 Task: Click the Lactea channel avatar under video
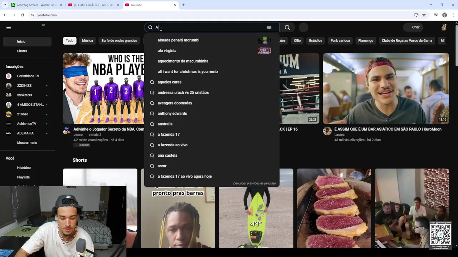327,131
